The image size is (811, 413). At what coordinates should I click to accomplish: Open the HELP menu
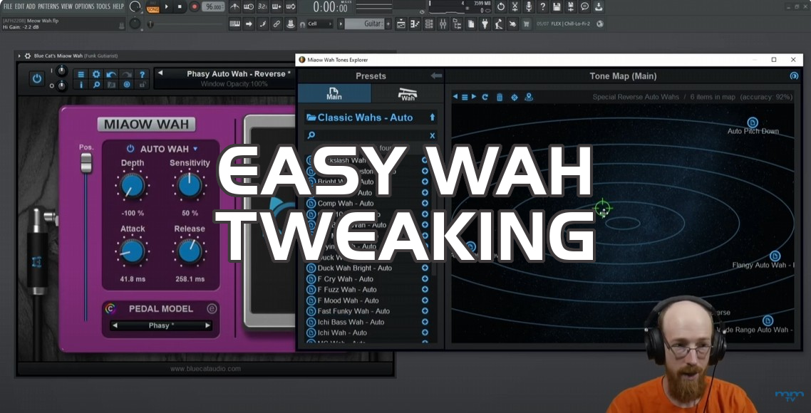click(x=118, y=6)
